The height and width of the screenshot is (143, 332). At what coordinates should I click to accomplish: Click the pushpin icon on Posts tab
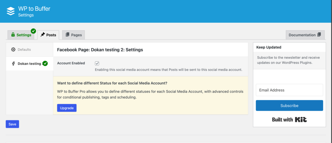[x=43, y=34]
